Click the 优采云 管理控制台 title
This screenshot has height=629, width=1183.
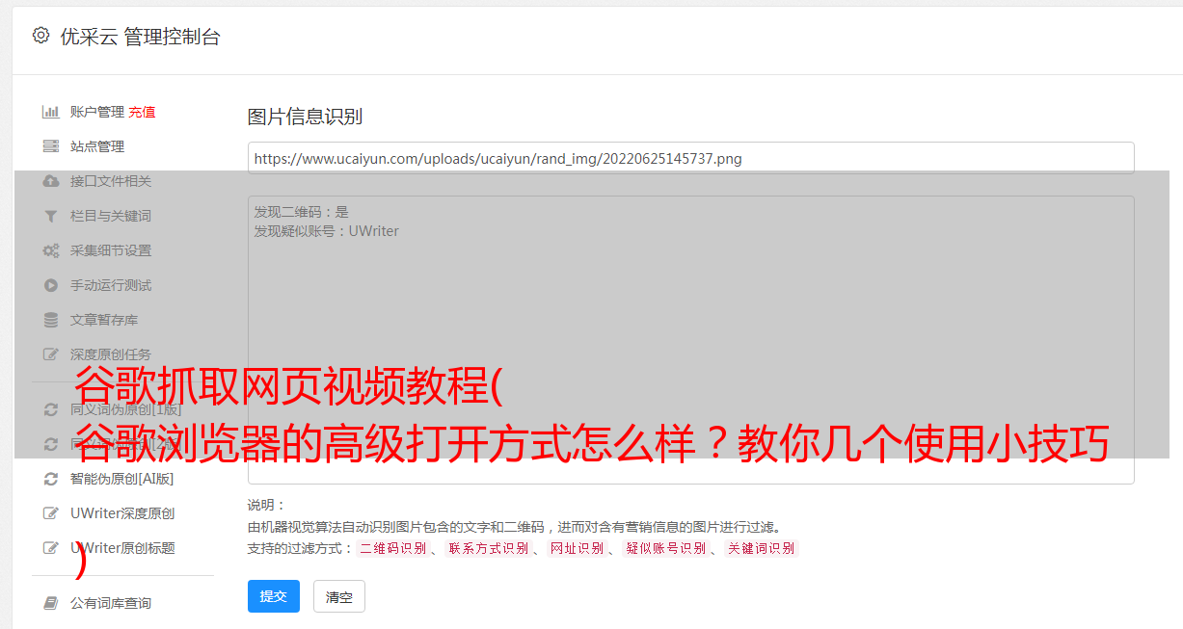140,37
